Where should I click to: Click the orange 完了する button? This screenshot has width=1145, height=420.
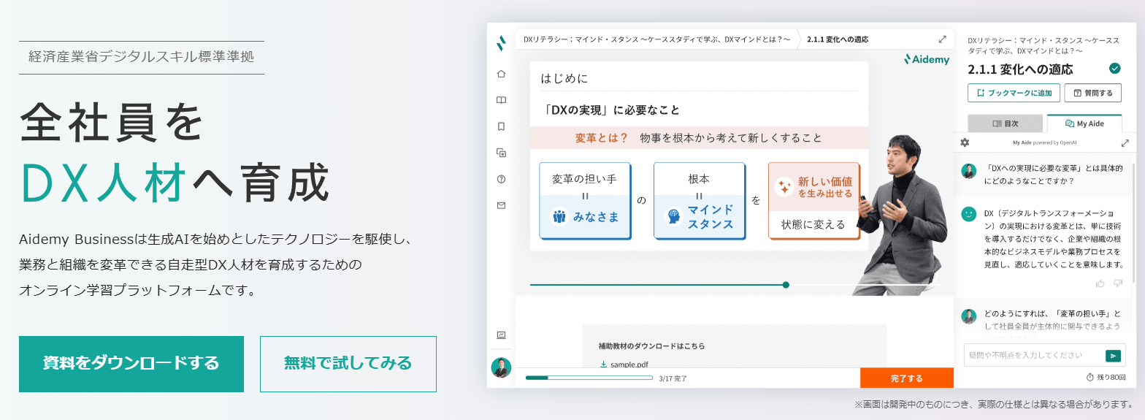tap(907, 378)
